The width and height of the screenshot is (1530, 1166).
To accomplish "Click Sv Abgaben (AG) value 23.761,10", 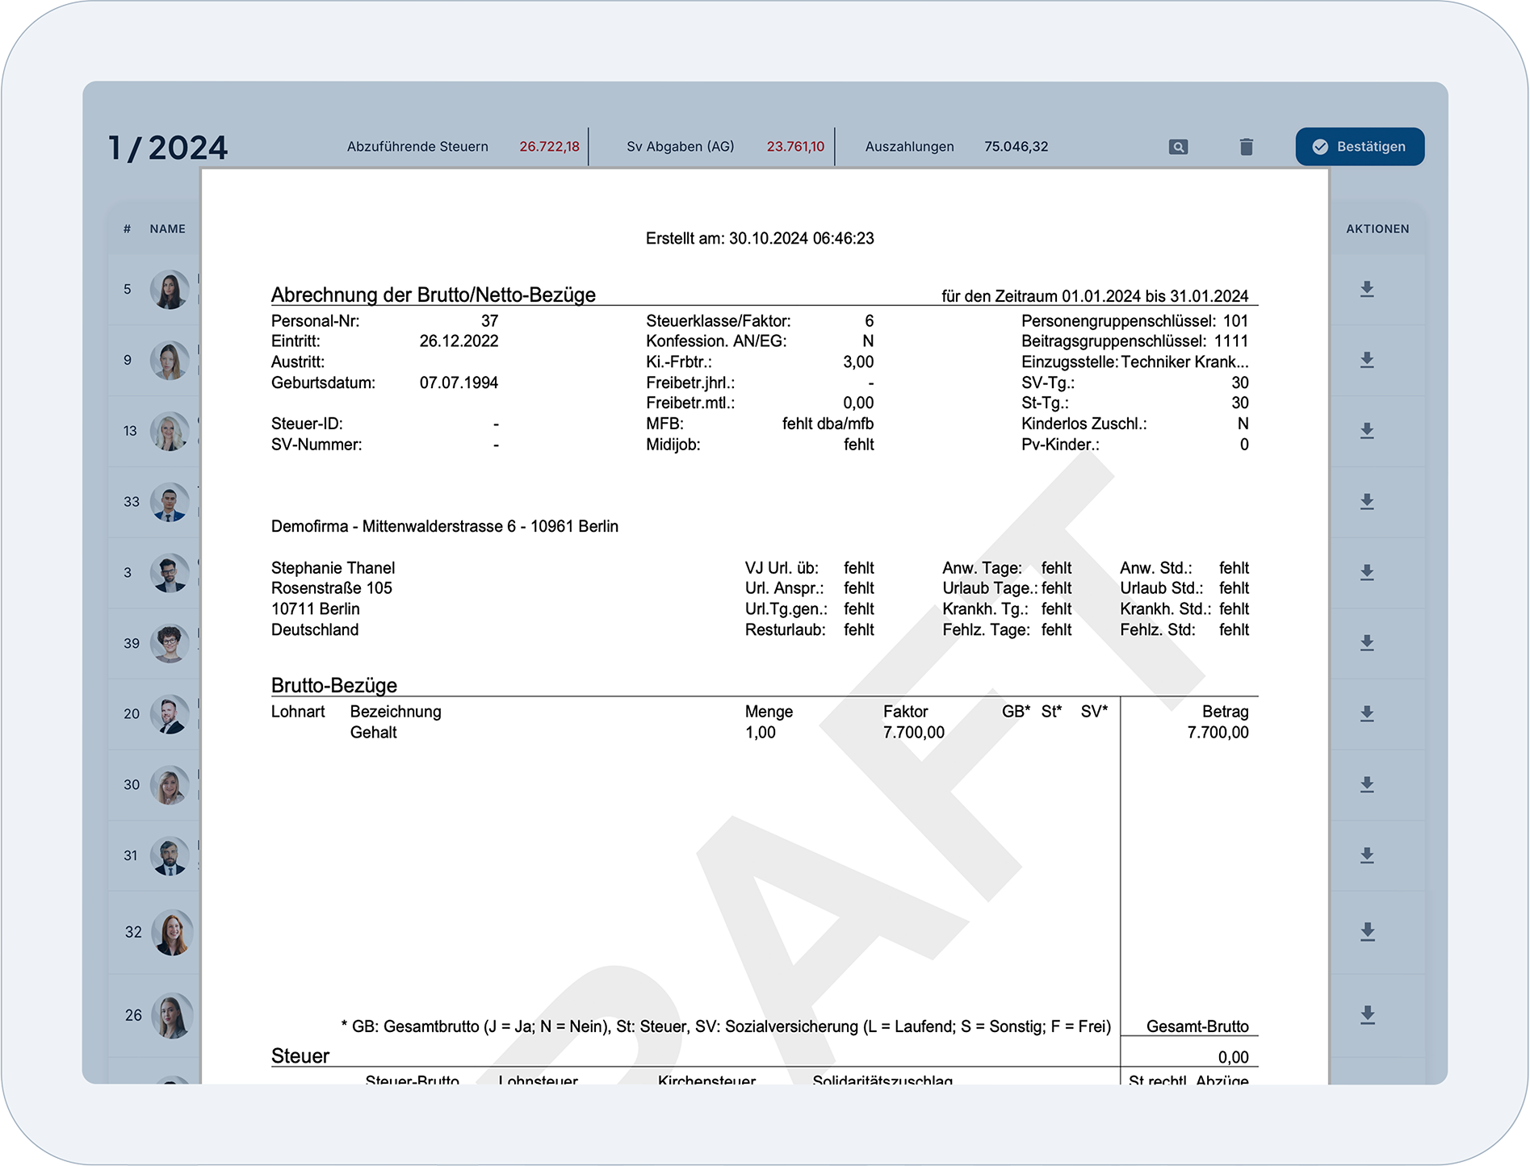I will coord(795,147).
